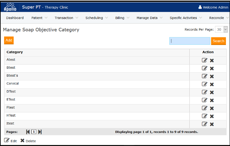Remove the HTest category with delete icon
This screenshot has width=230, height=146.
point(212,116)
